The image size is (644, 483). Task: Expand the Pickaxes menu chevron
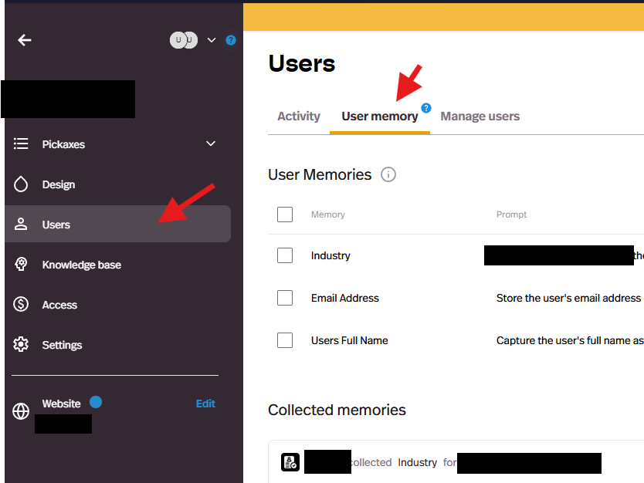click(211, 144)
